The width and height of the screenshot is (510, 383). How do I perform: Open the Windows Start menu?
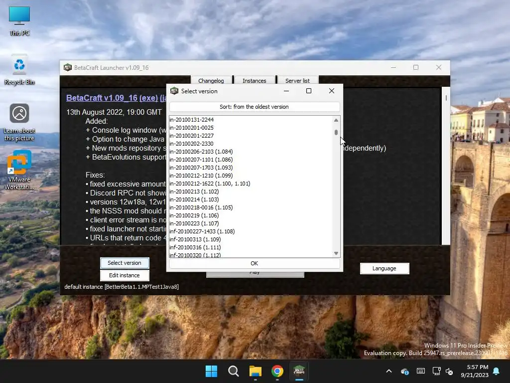pos(211,371)
